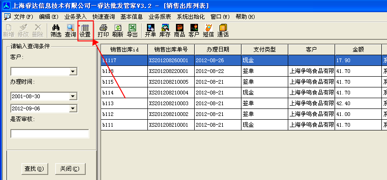Open the 短信 (SMS) tool
387x180 pixels.
[x=208, y=30]
